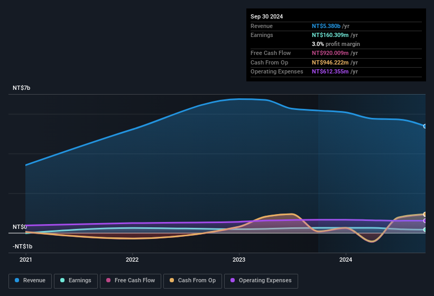Screen dimensions: 434x296
Task: Click the Revenue line endpoint marker
Action: pos(425,126)
